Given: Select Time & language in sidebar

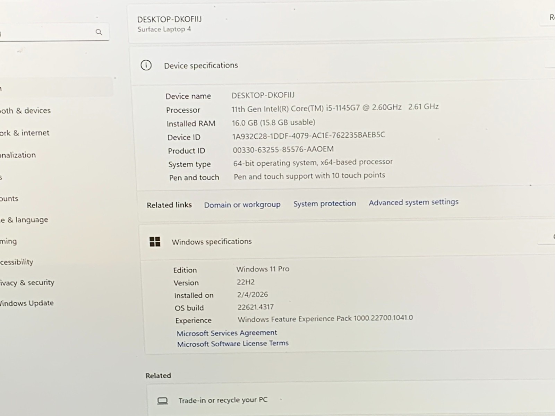Looking at the screenshot, I should (24, 220).
